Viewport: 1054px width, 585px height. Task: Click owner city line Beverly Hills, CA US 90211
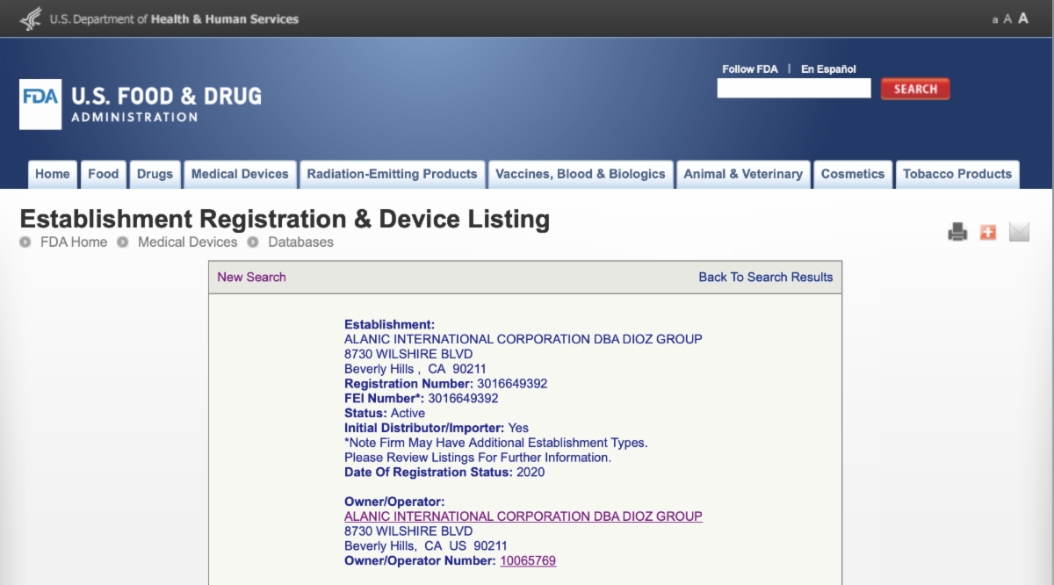tap(426, 546)
